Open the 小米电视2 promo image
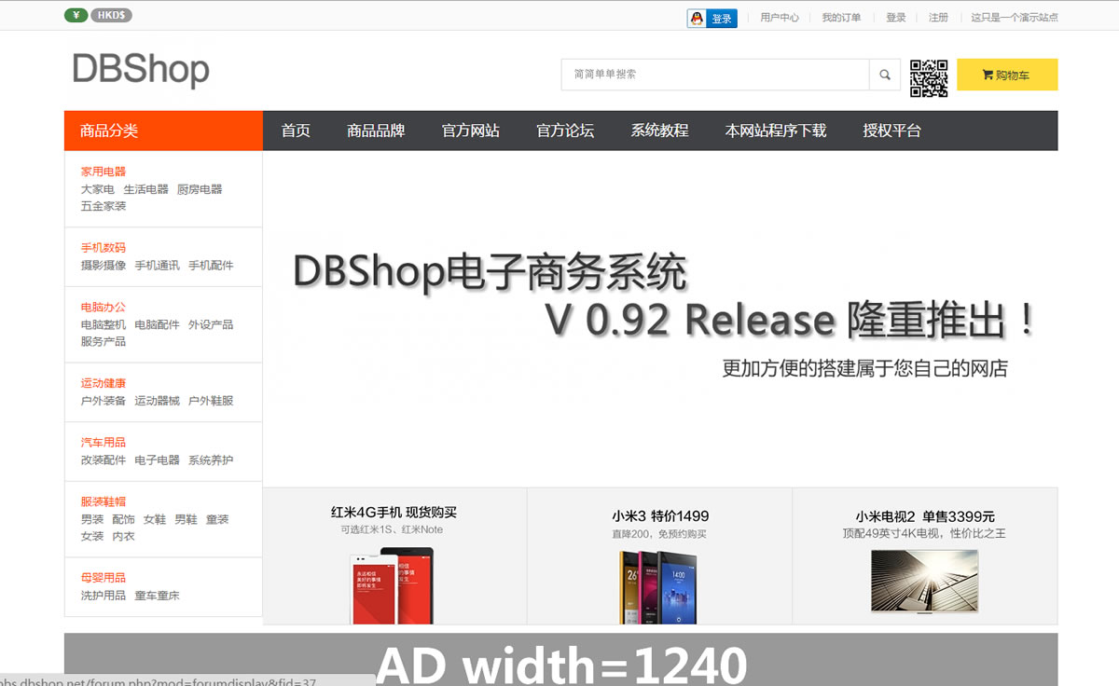This screenshot has width=1119, height=686. pyautogui.click(x=925, y=581)
